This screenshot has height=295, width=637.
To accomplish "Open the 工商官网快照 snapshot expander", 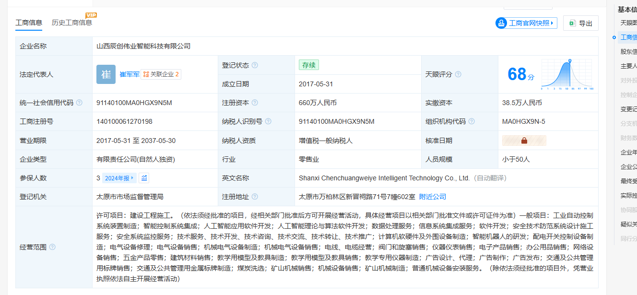I will (x=526, y=23).
